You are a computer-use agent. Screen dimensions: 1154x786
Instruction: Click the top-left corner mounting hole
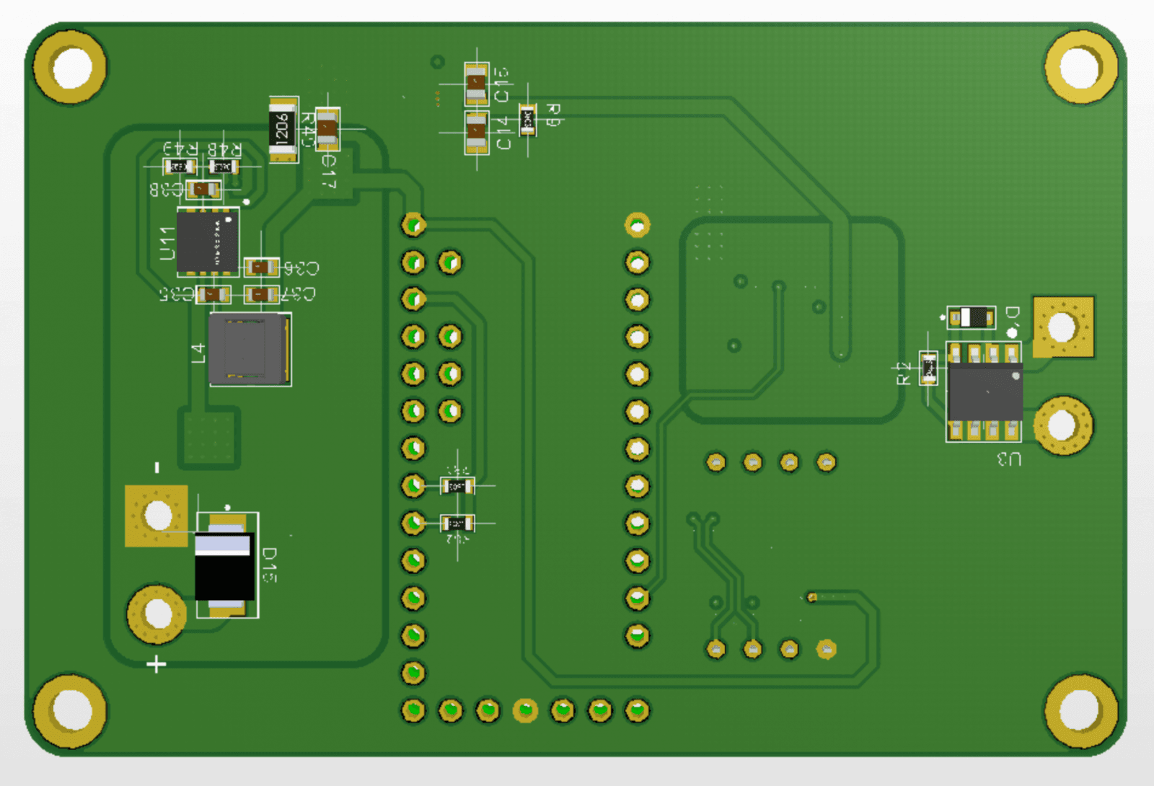click(x=71, y=68)
